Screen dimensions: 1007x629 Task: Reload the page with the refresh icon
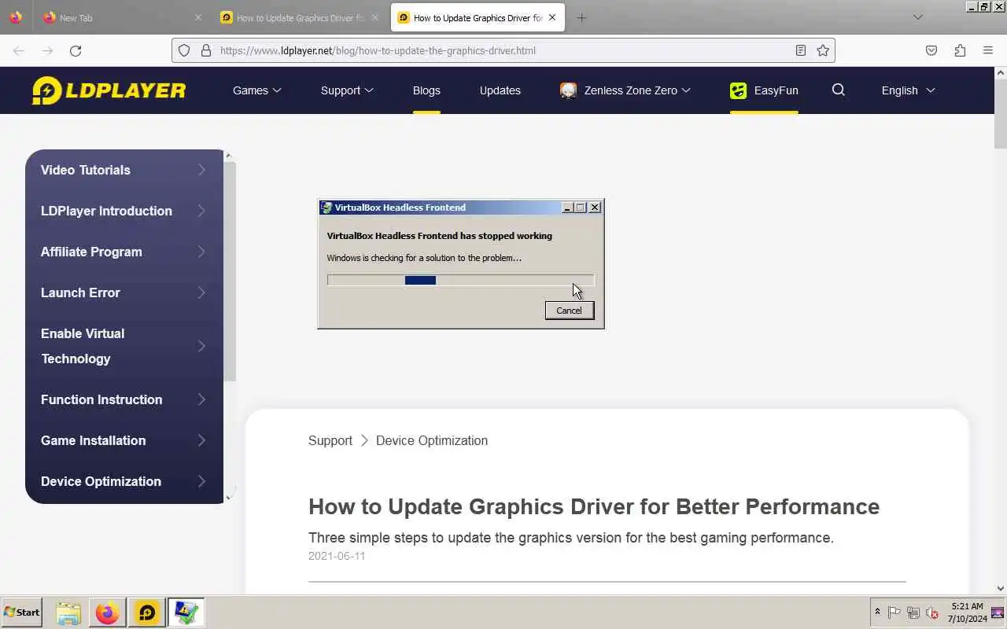(76, 50)
